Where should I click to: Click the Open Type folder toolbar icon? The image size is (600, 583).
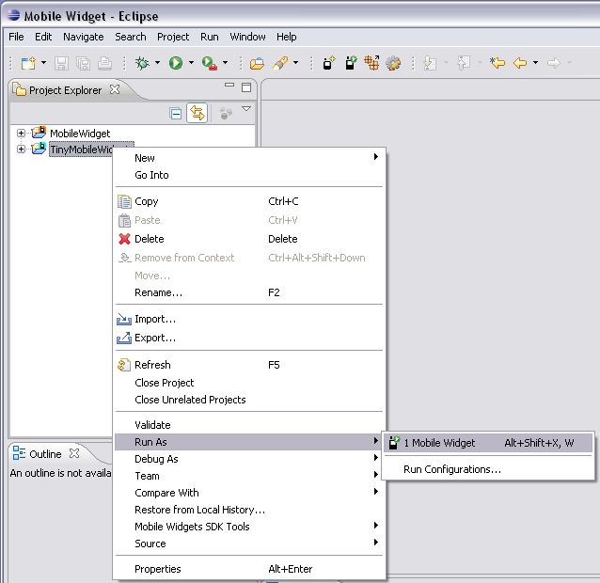coord(257,63)
